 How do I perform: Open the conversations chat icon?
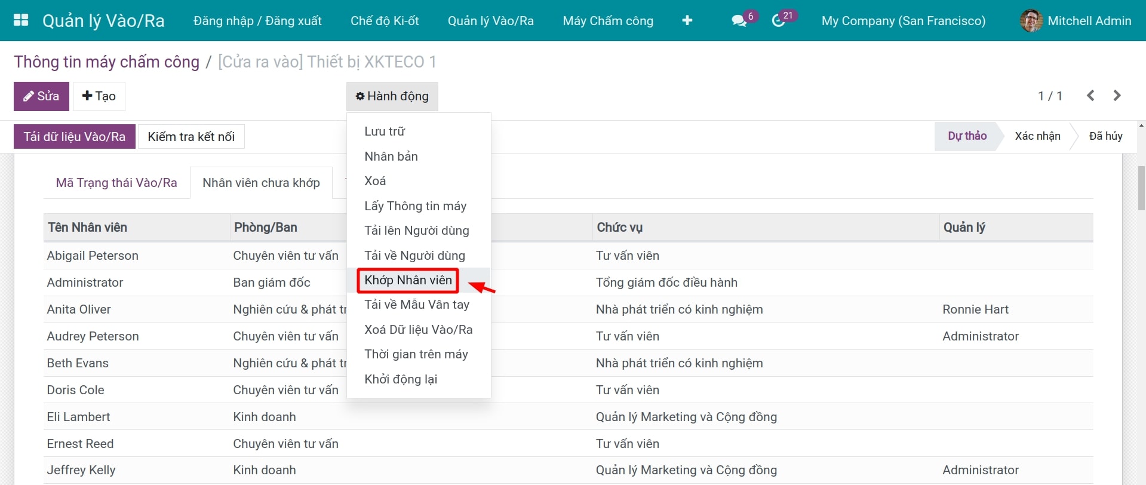click(x=739, y=20)
